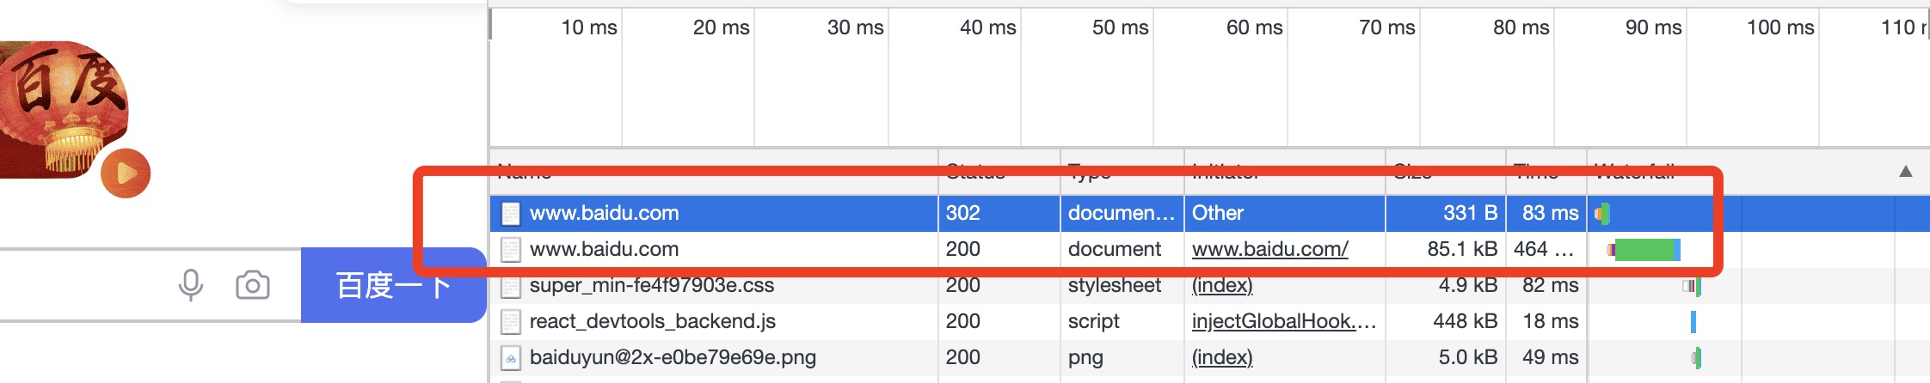The image size is (1930, 383).
Task: Click the microphone voice search icon
Action: tap(190, 285)
